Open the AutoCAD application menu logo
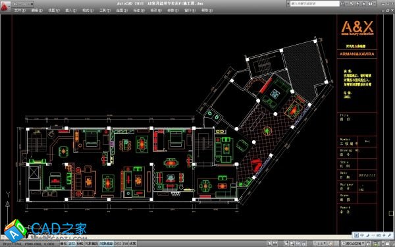This screenshot has height=247, width=395. tap(5, 7)
